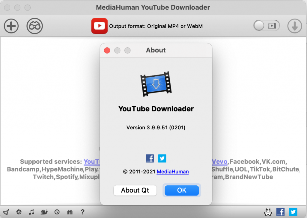The width and height of the screenshot is (307, 218).
Task: Open settings gear in bottom bar
Action: (x=19, y=212)
